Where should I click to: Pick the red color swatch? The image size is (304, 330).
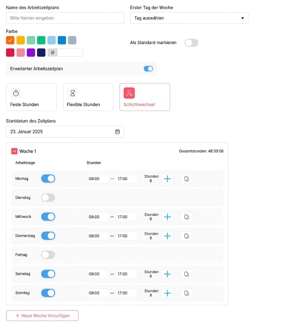coord(10,53)
